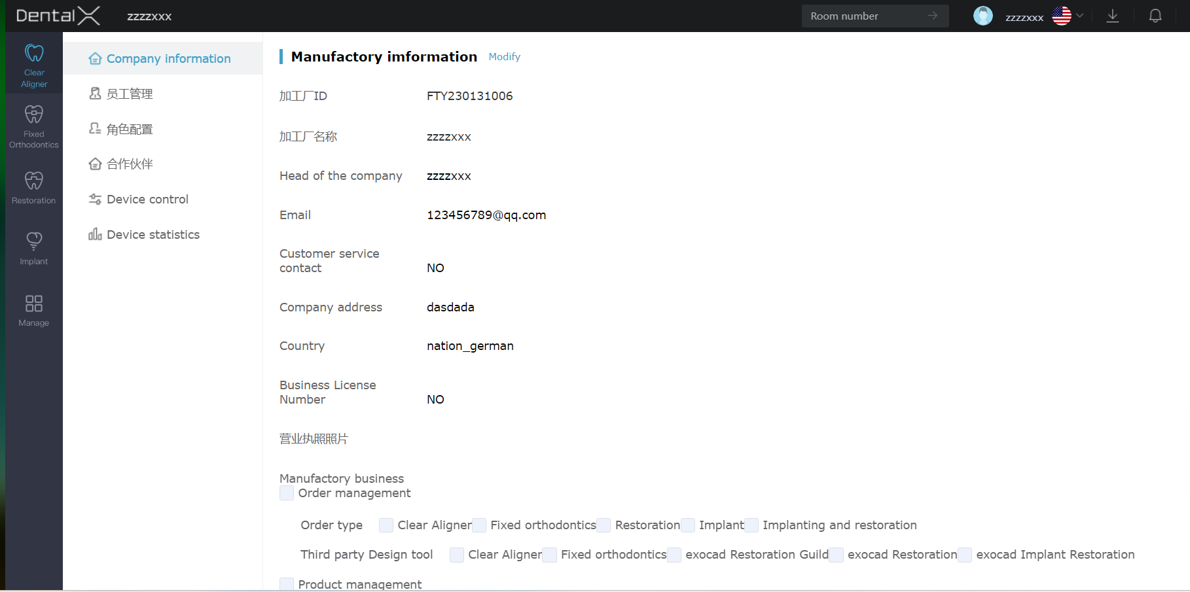Viewport: 1190px width, 592px height.
Task: Click the DentalX logo
Action: (x=58, y=16)
